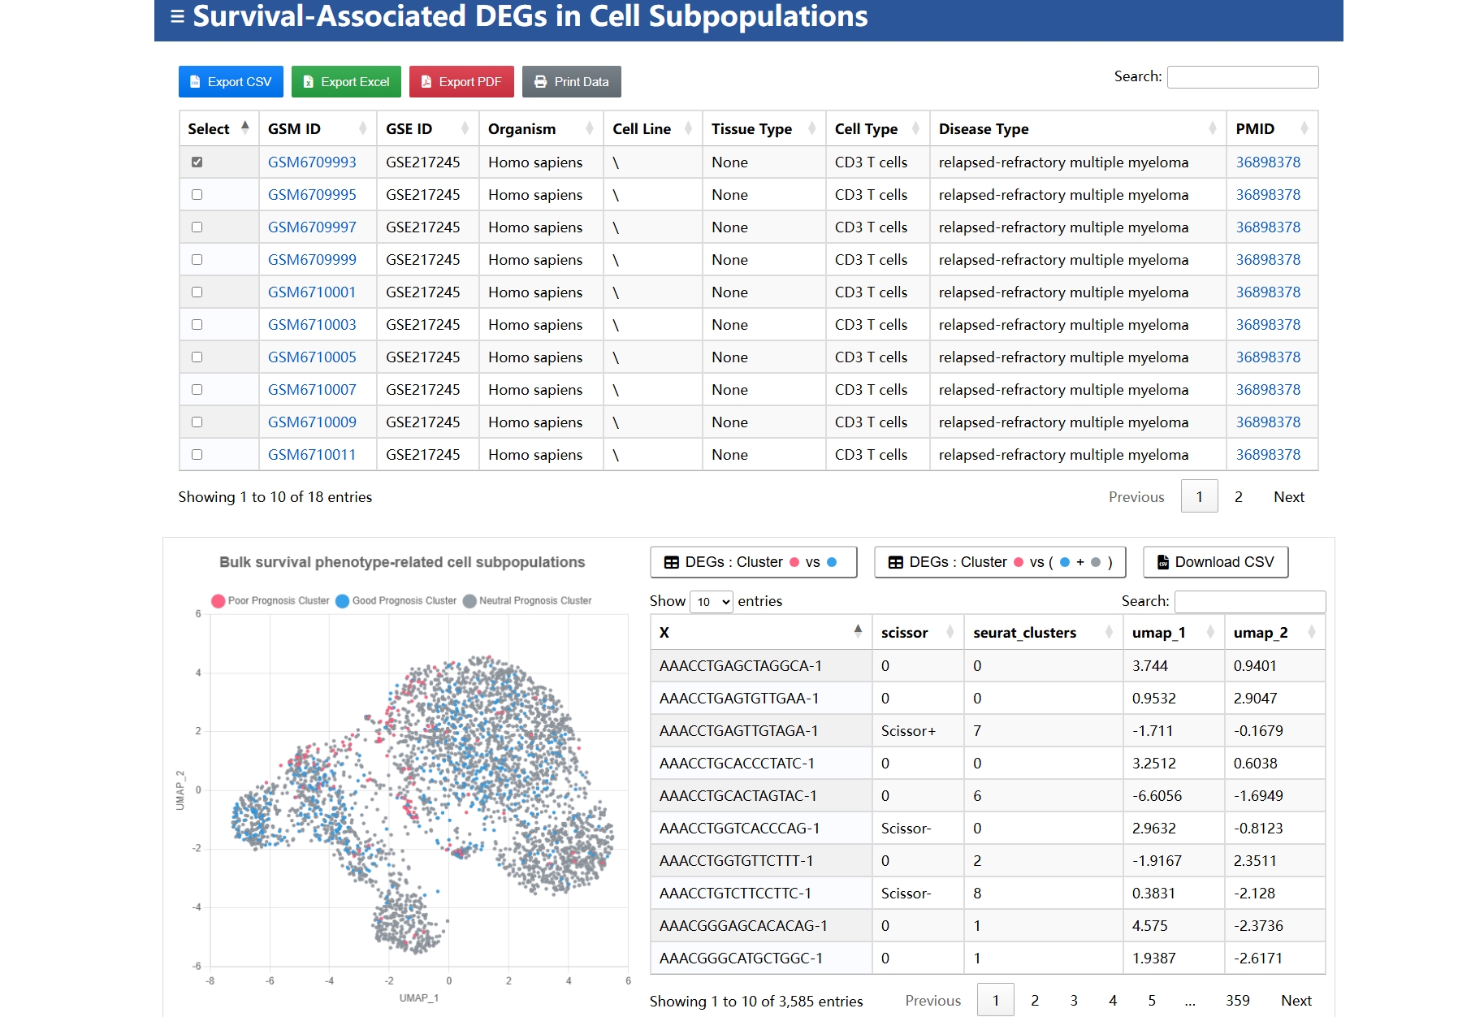Open the Show entries dropdown
The height and width of the screenshot is (1017, 1484).
[x=711, y=601]
